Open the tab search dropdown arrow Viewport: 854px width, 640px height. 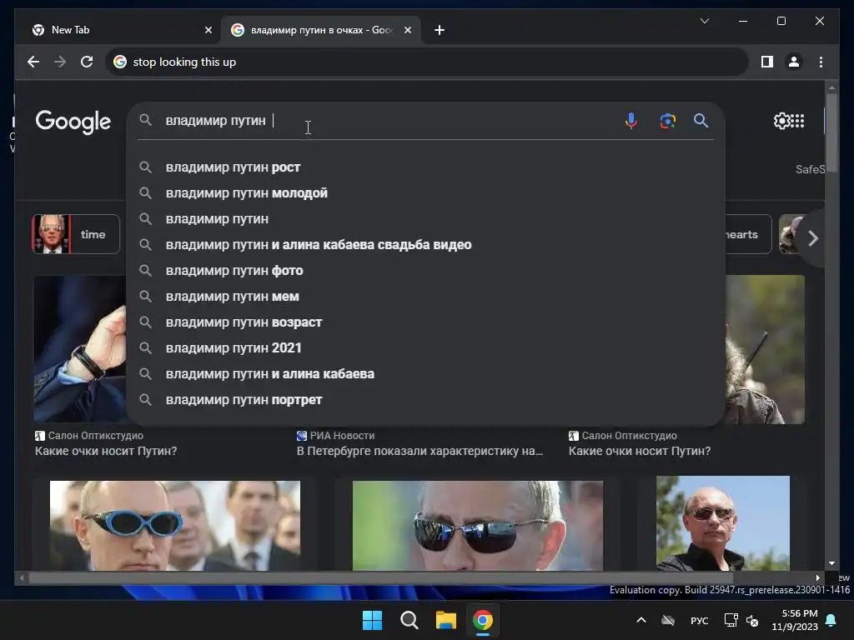(x=704, y=21)
